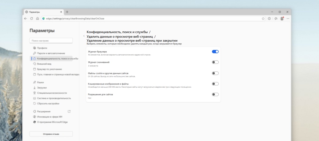This screenshot has height=141, width=319.
Task: Open Система и производительность settings
Action: 54,98
